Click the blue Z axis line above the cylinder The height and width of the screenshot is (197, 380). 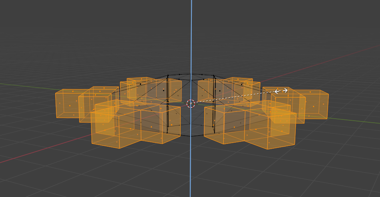tap(191, 36)
